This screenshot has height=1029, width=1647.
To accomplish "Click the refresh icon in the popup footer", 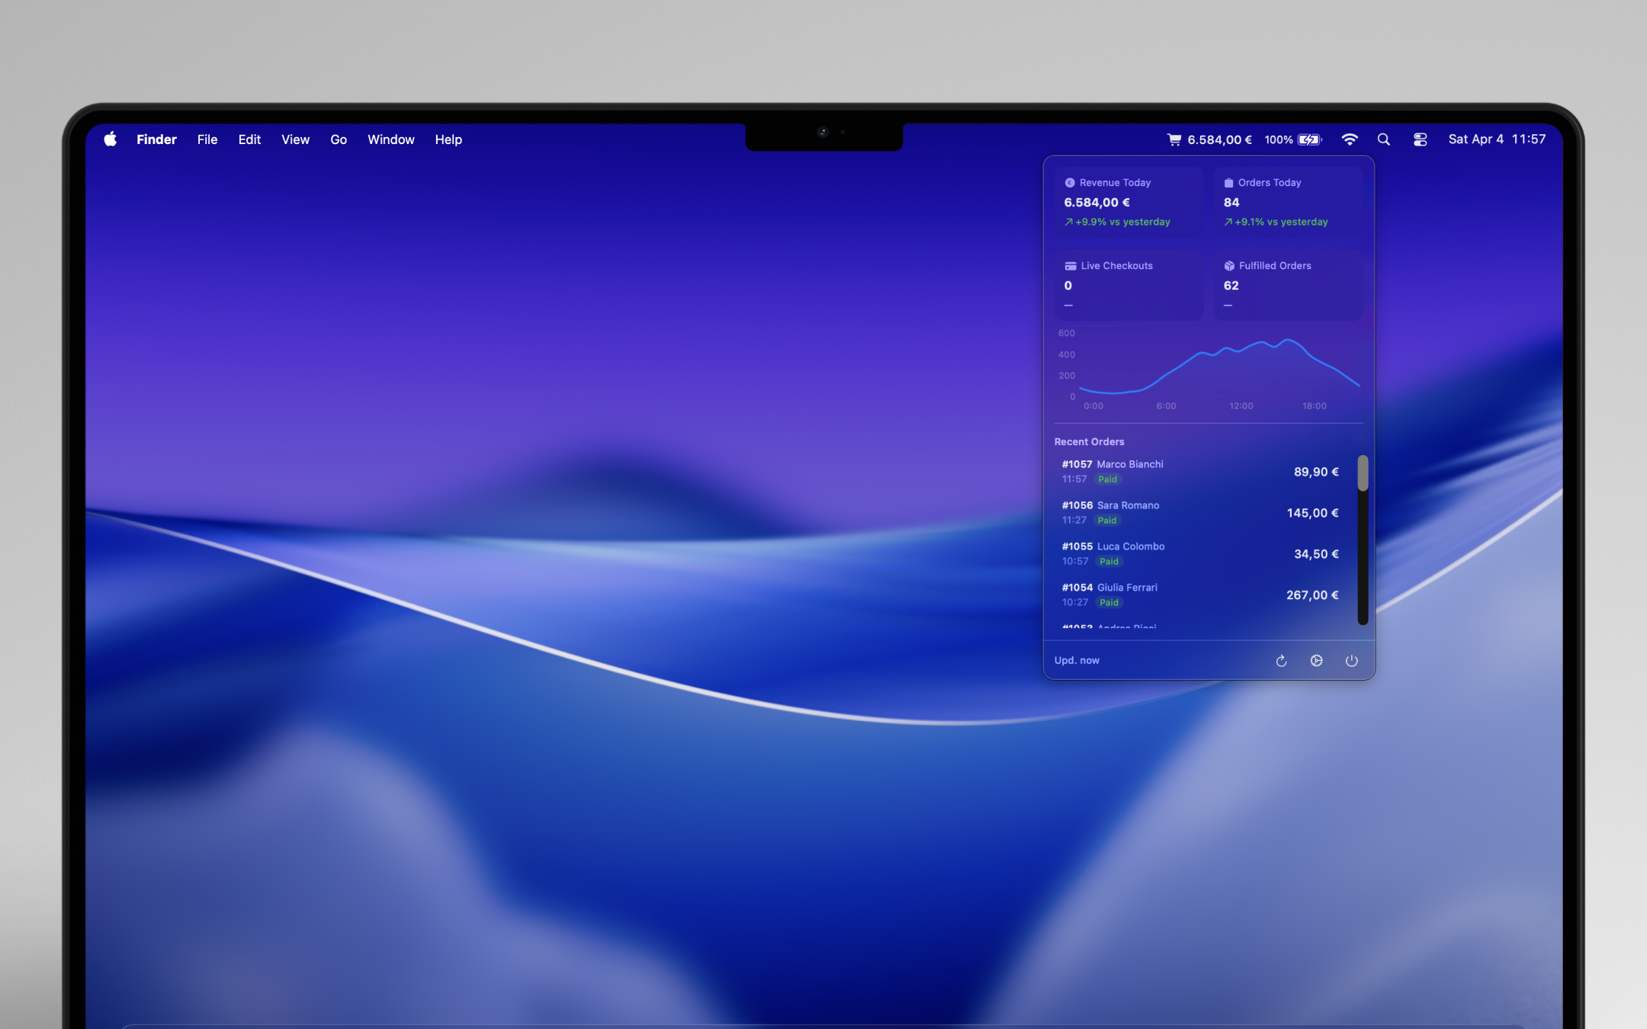I will click(1281, 661).
